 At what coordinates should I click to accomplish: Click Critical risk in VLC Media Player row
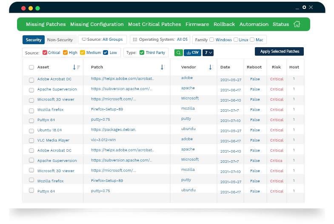[277, 140]
